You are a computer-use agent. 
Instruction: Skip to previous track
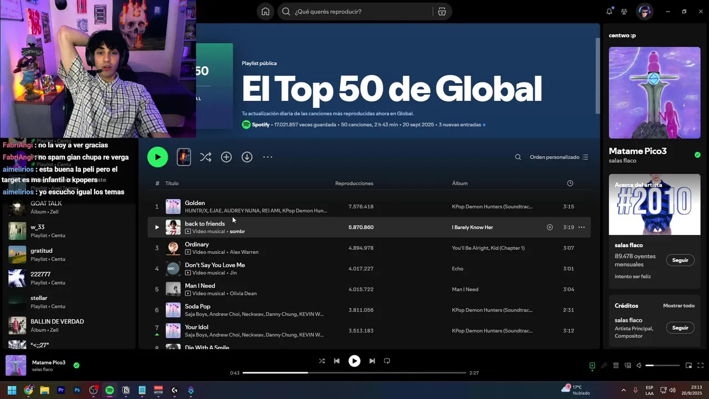coord(337,361)
